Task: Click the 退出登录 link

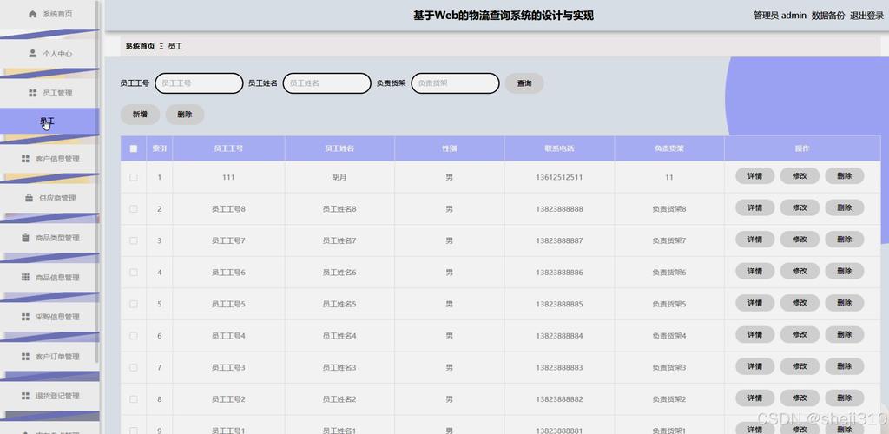Action: 866,16
